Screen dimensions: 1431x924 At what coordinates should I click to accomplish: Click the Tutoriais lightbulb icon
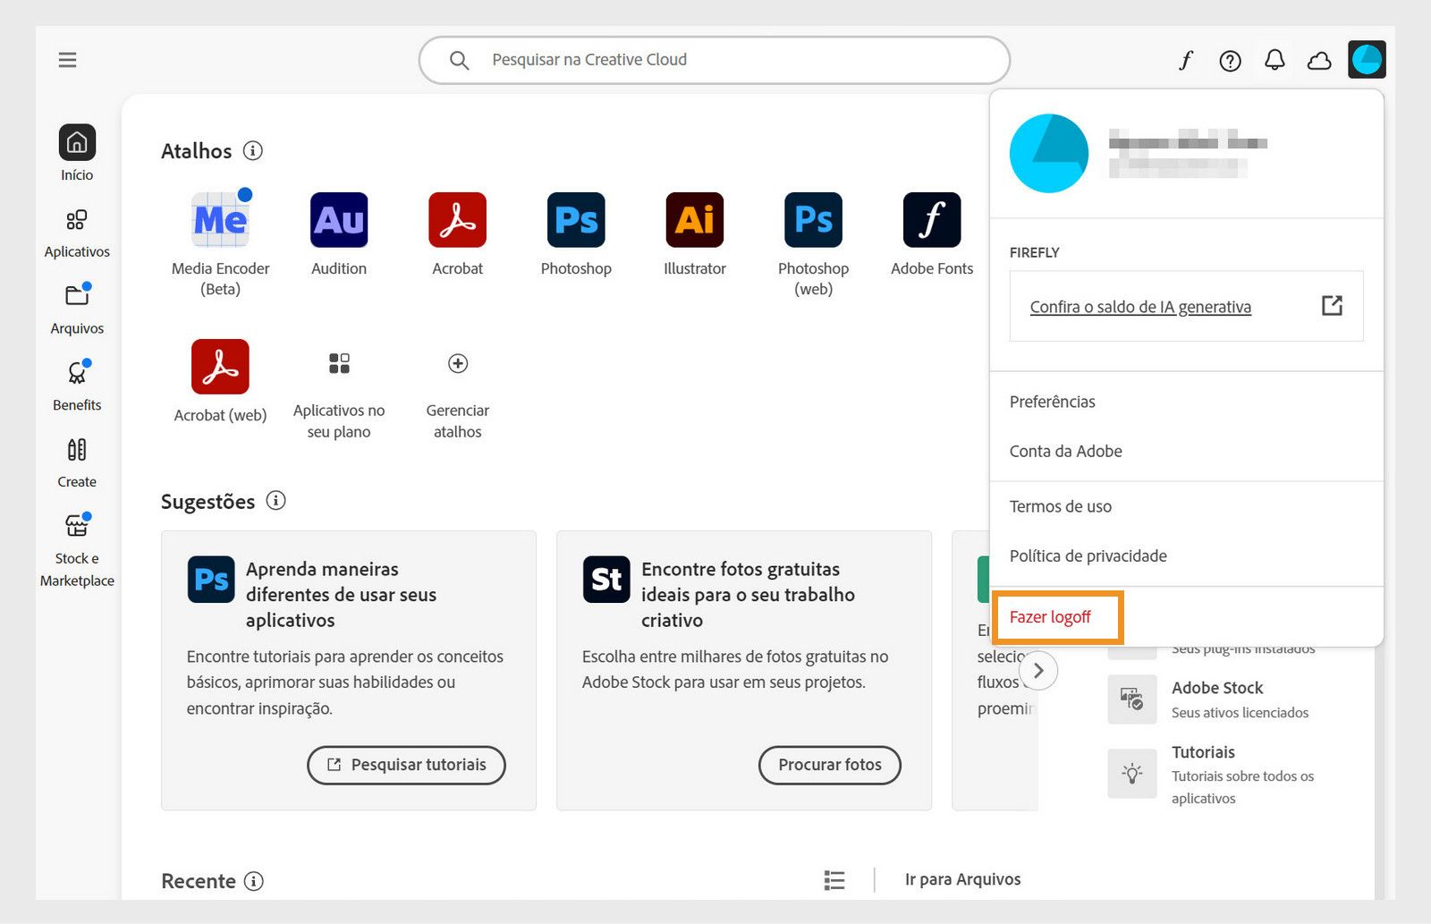(x=1132, y=774)
